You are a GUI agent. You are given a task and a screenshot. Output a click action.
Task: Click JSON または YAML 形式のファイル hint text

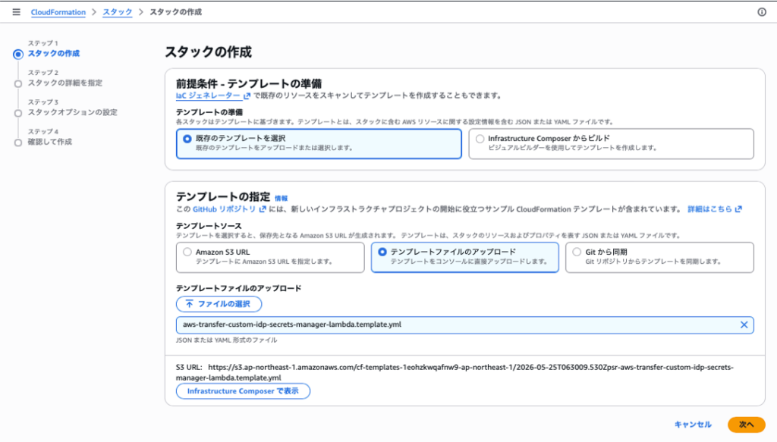tap(226, 340)
